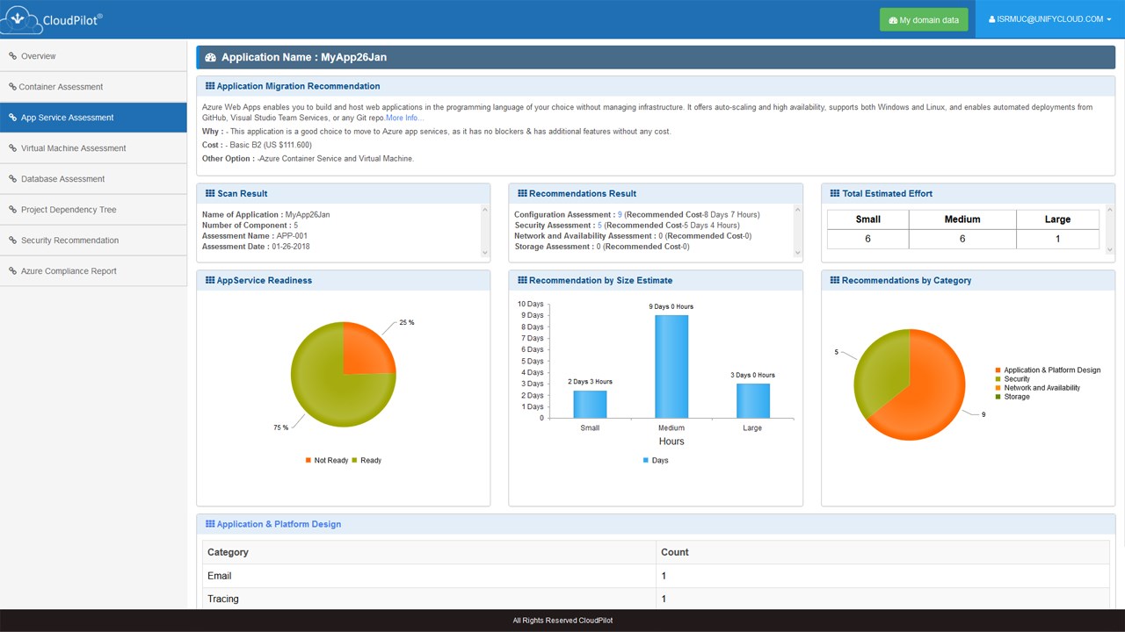Click the Cost Basic B2 text line
The image size is (1125, 632).
[x=257, y=145]
